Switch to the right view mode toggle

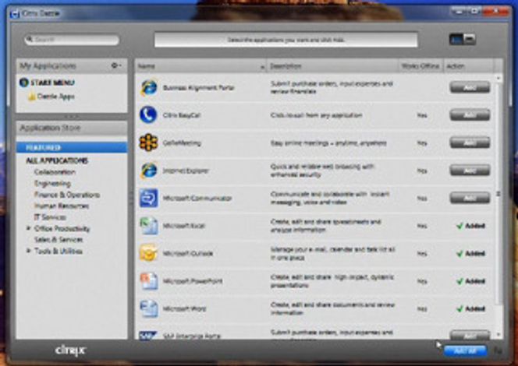tap(470, 39)
